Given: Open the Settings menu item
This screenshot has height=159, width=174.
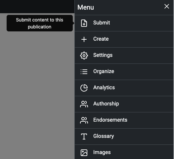Looking at the screenshot, I should [124, 56].
